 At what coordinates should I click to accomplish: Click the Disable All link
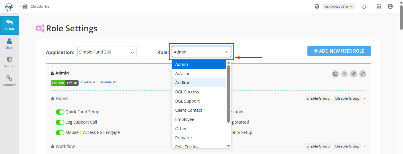[108, 82]
